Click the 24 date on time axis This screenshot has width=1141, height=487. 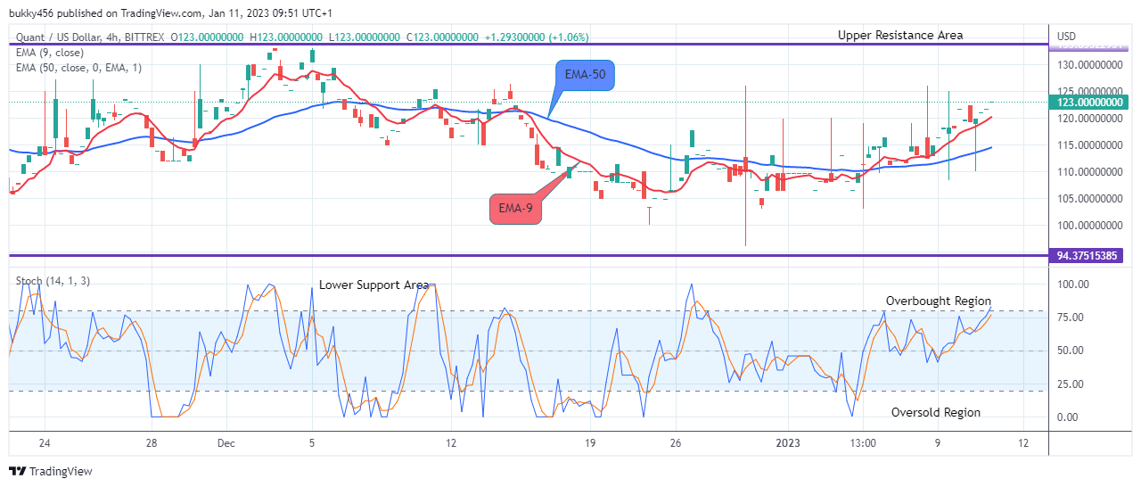pos(45,442)
